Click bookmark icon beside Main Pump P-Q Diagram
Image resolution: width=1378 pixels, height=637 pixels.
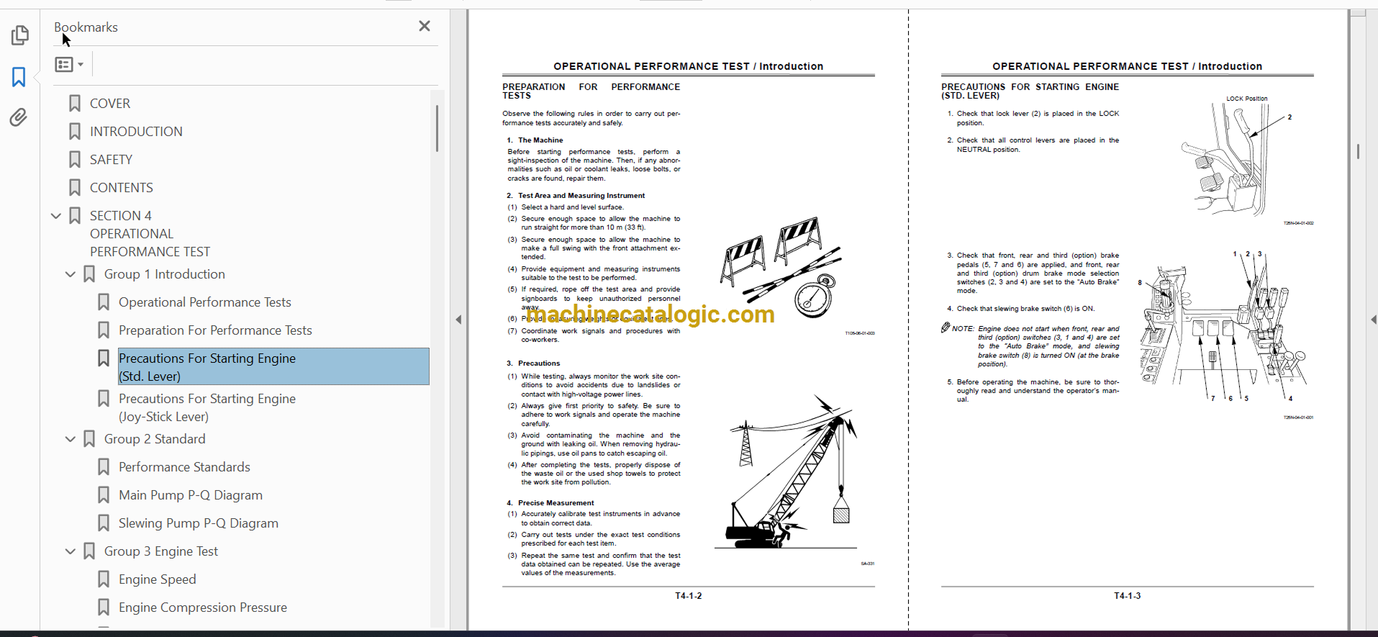104,495
